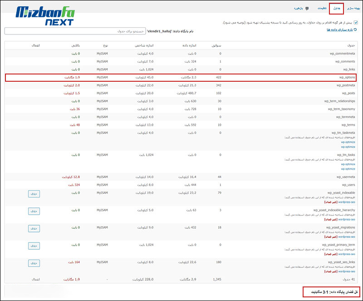This screenshot has width=363, height=301.
Task: Open second wp-optimize link under wp_tm_tasks
Action: [348, 169]
